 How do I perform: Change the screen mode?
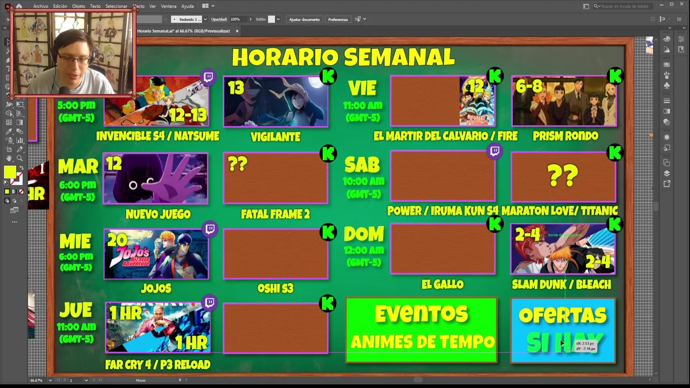click(14, 210)
